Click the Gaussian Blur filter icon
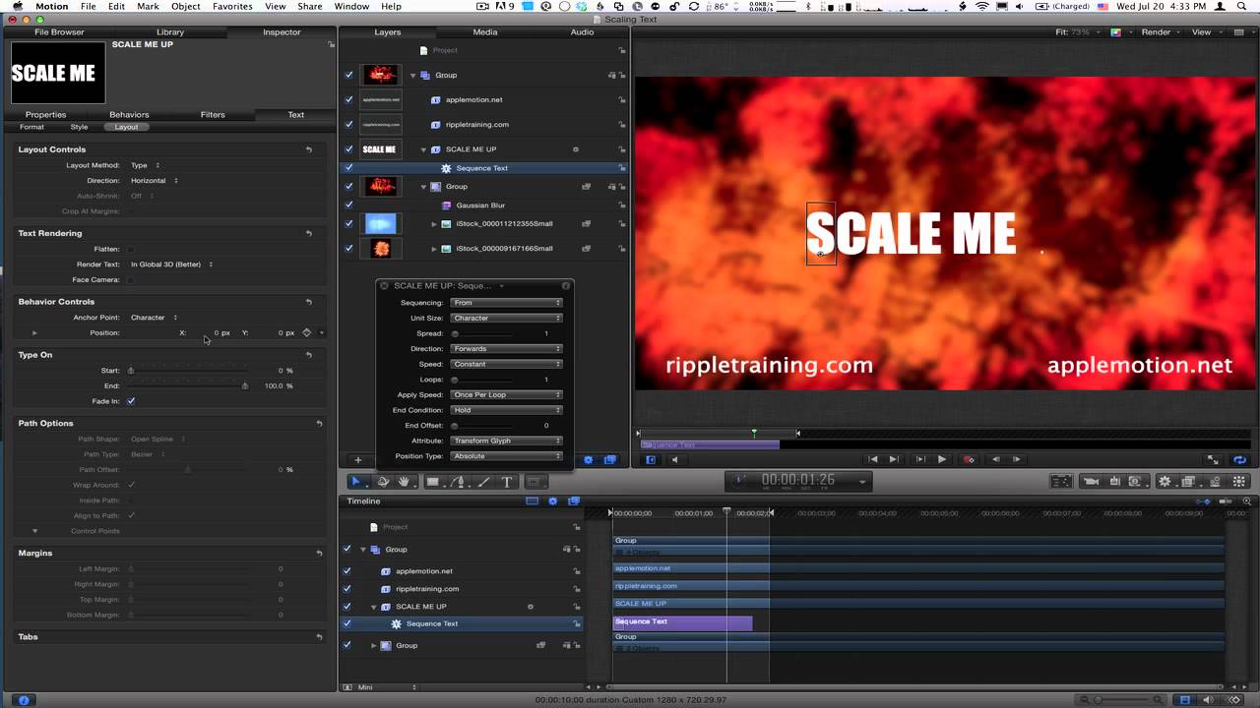1260x708 pixels. (446, 206)
